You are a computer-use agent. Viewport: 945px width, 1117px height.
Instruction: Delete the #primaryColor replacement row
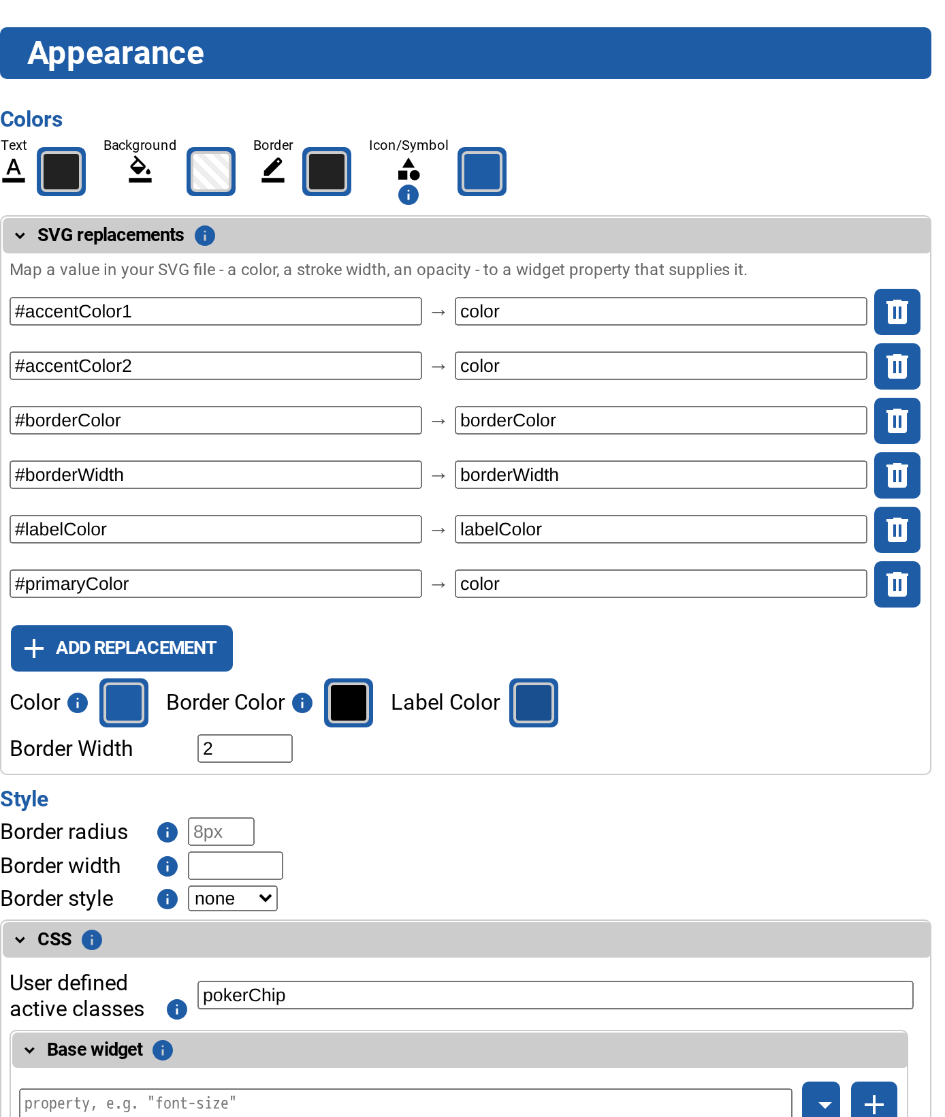tap(897, 584)
